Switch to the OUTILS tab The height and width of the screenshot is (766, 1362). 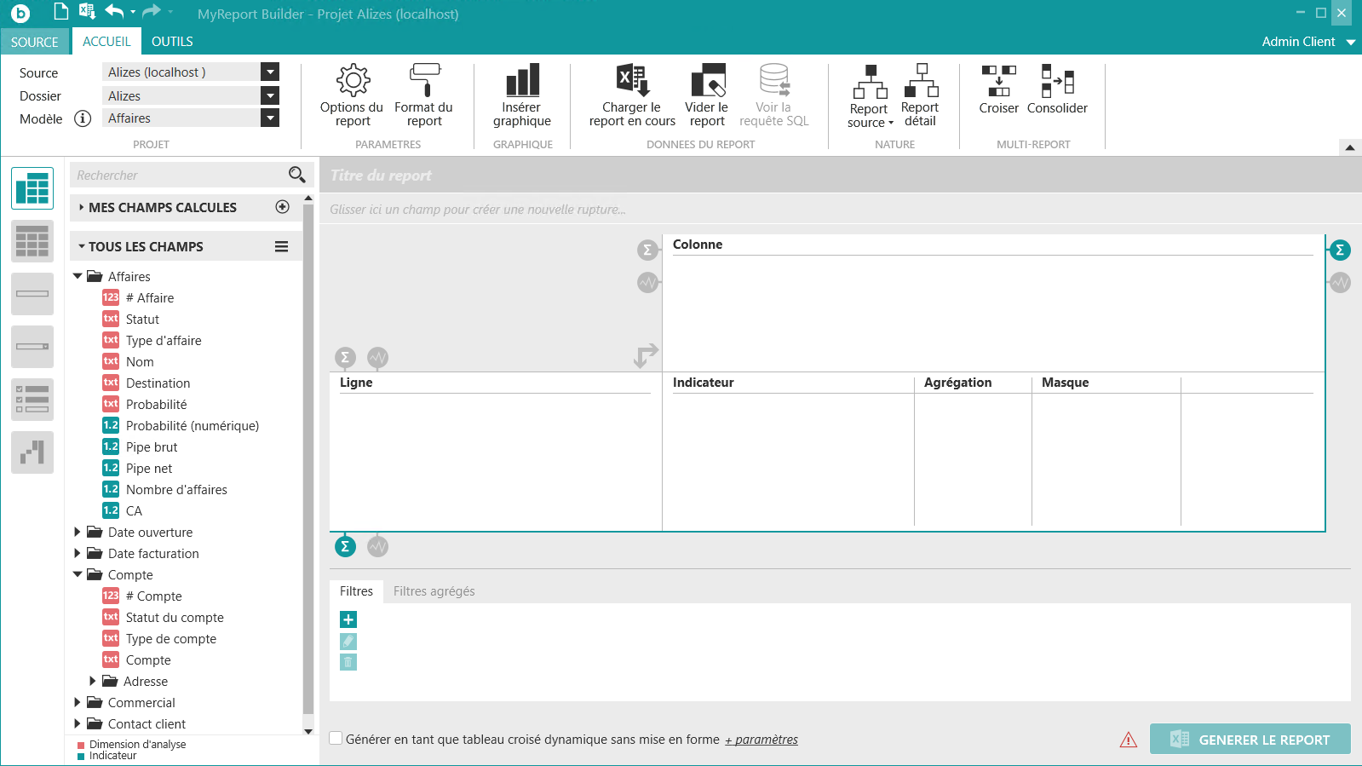click(x=172, y=41)
